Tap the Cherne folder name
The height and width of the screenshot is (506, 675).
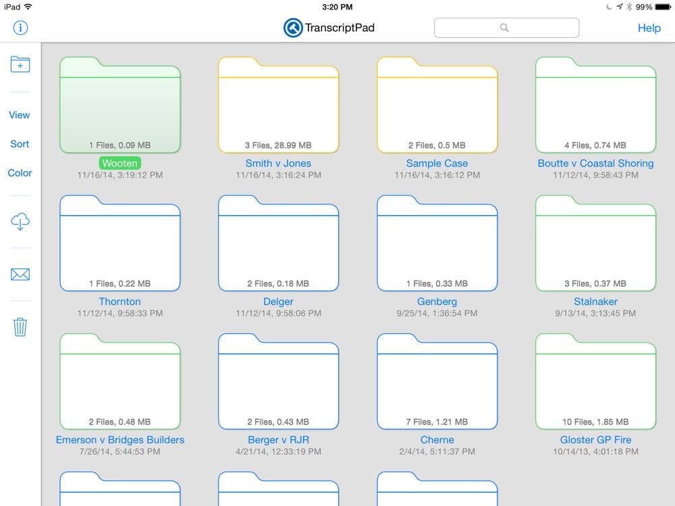point(437,440)
